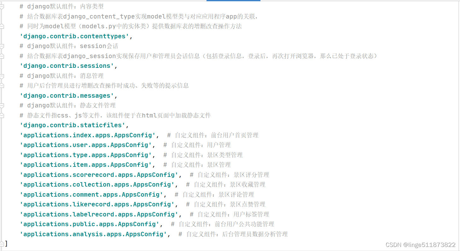Click comment '自定义组件:景区收藏管理'
This screenshot has width=460, height=251.
pos(226,185)
